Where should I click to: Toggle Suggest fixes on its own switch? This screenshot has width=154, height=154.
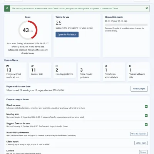click(146, 125)
